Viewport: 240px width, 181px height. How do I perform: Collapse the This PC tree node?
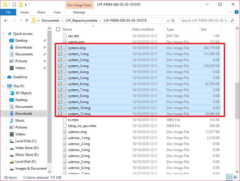(3, 86)
